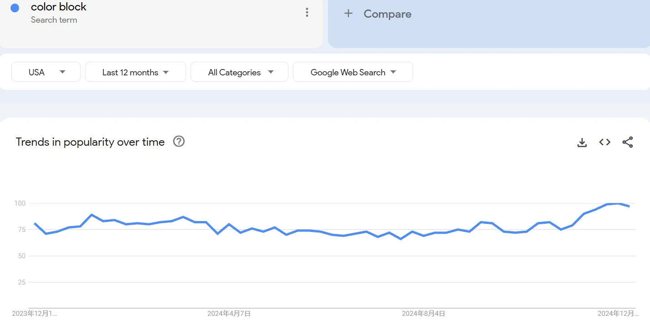650x320 pixels.
Task: Click the embed code icon
Action: (x=605, y=142)
